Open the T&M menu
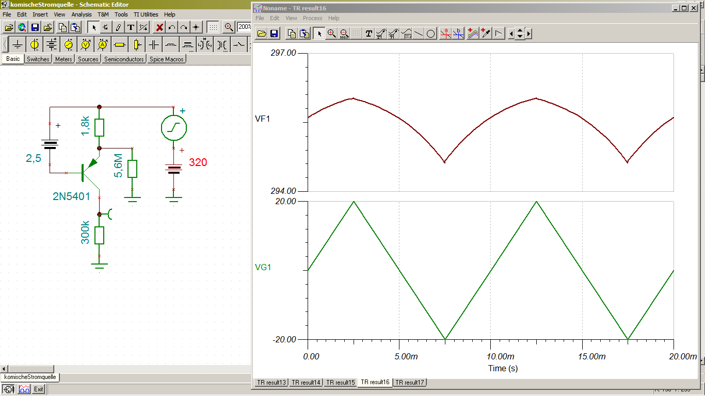The image size is (705, 396). pyautogui.click(x=103, y=14)
